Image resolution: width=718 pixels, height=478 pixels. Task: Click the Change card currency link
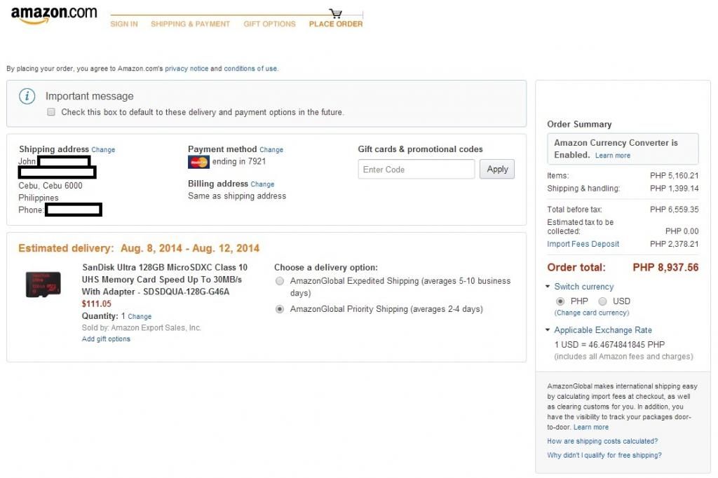[x=592, y=313]
